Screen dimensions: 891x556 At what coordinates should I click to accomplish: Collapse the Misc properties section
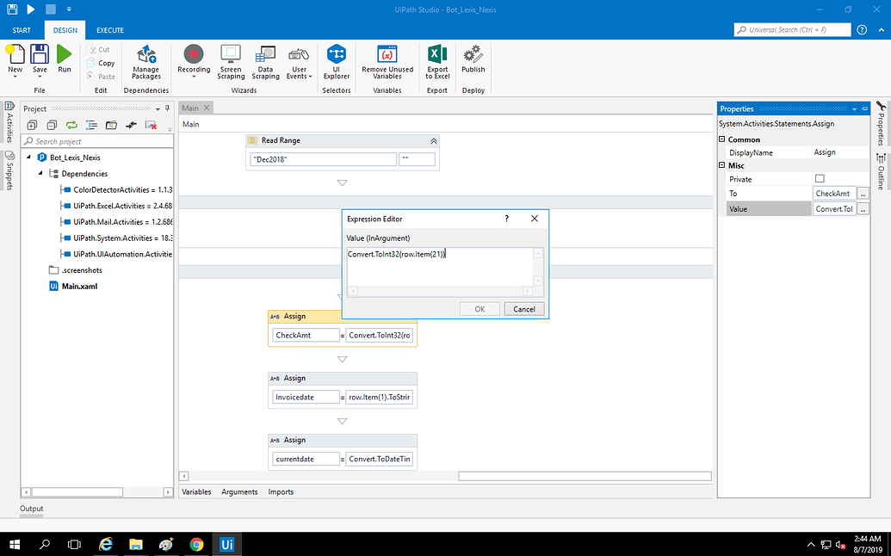(x=721, y=165)
